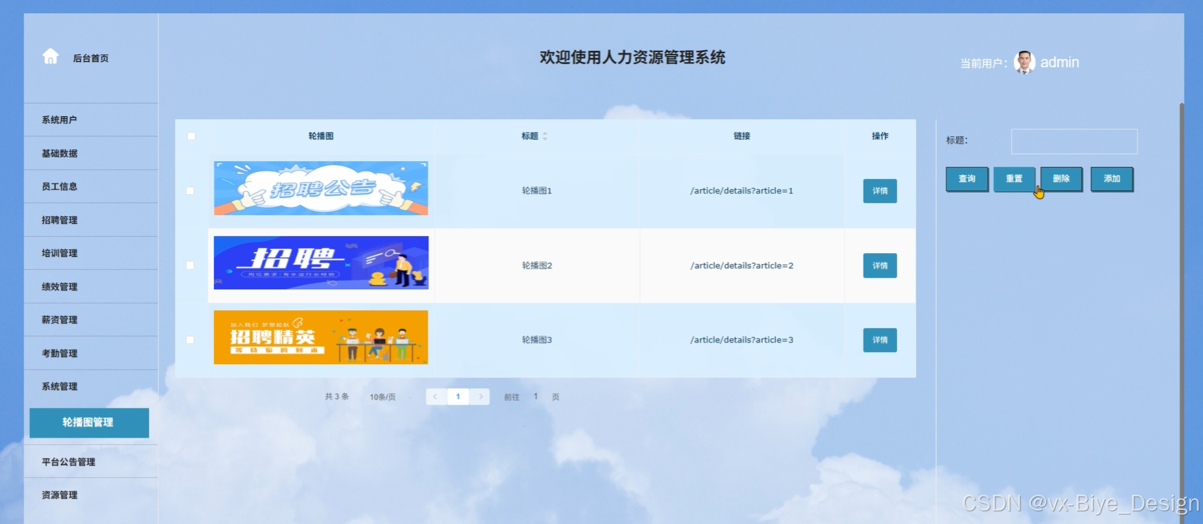The height and width of the screenshot is (524, 1203).
Task: Open 详情 for 轮播图3
Action: (880, 340)
